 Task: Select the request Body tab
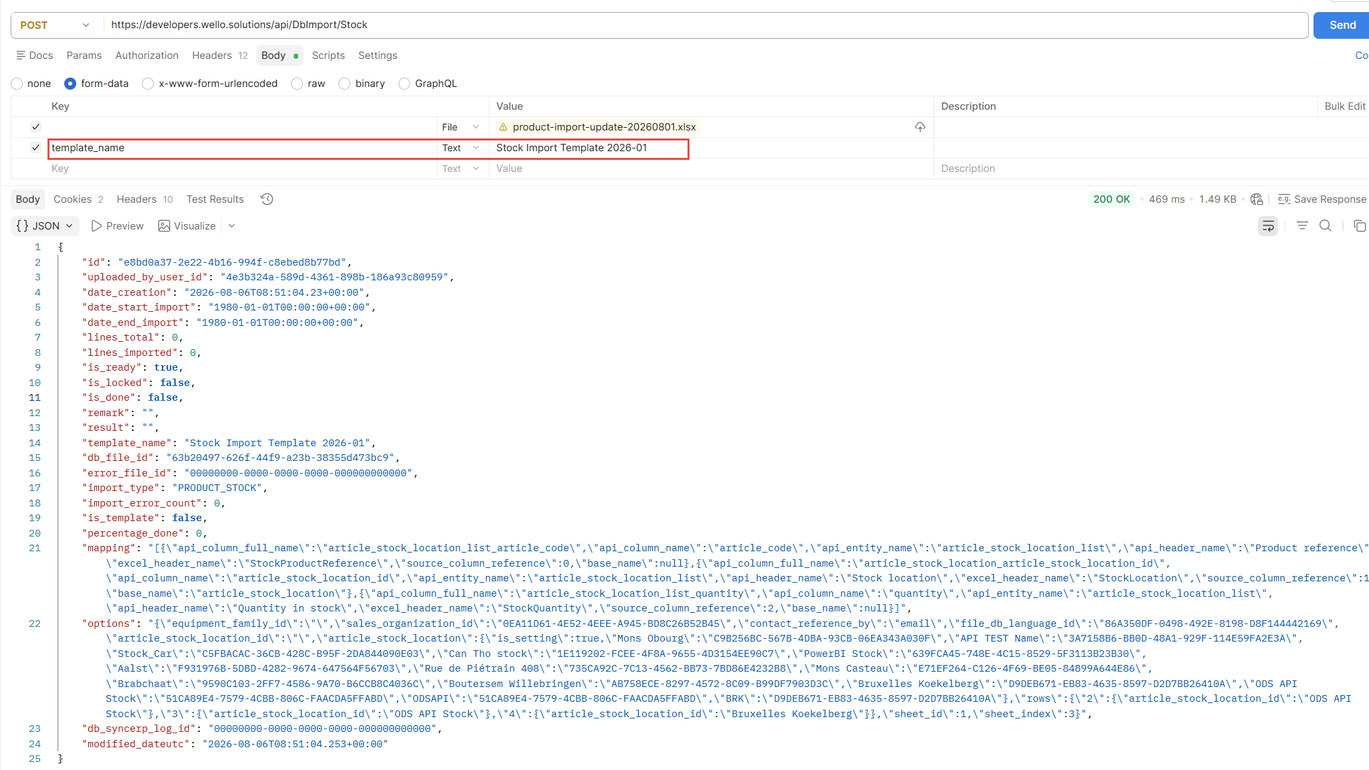(280, 56)
